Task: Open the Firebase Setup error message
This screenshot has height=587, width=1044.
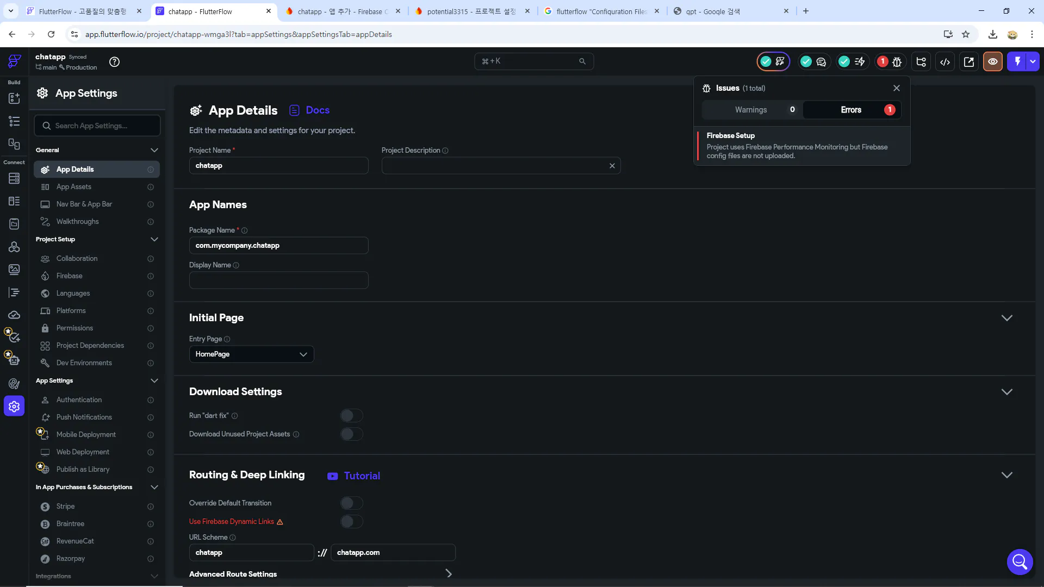Action: point(803,146)
